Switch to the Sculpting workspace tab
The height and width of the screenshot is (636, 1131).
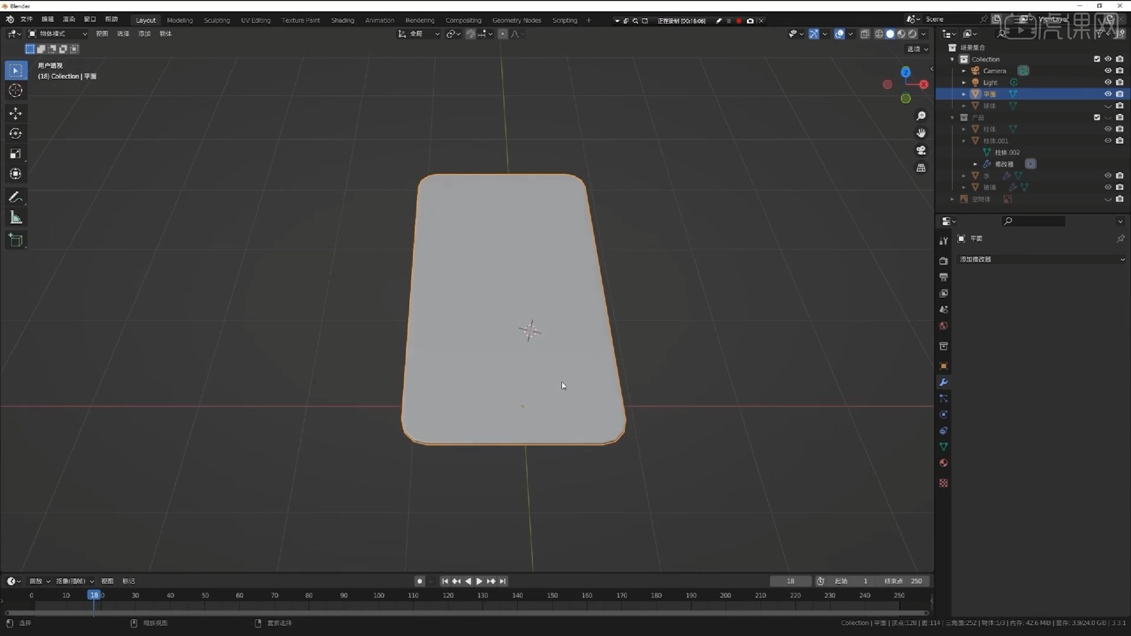point(217,20)
